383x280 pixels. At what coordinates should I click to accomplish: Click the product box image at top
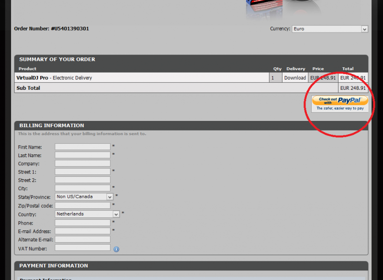coord(264,10)
